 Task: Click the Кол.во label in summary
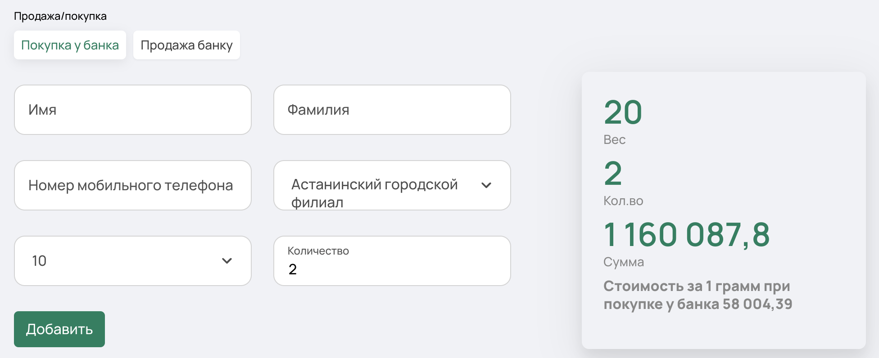[x=623, y=201]
